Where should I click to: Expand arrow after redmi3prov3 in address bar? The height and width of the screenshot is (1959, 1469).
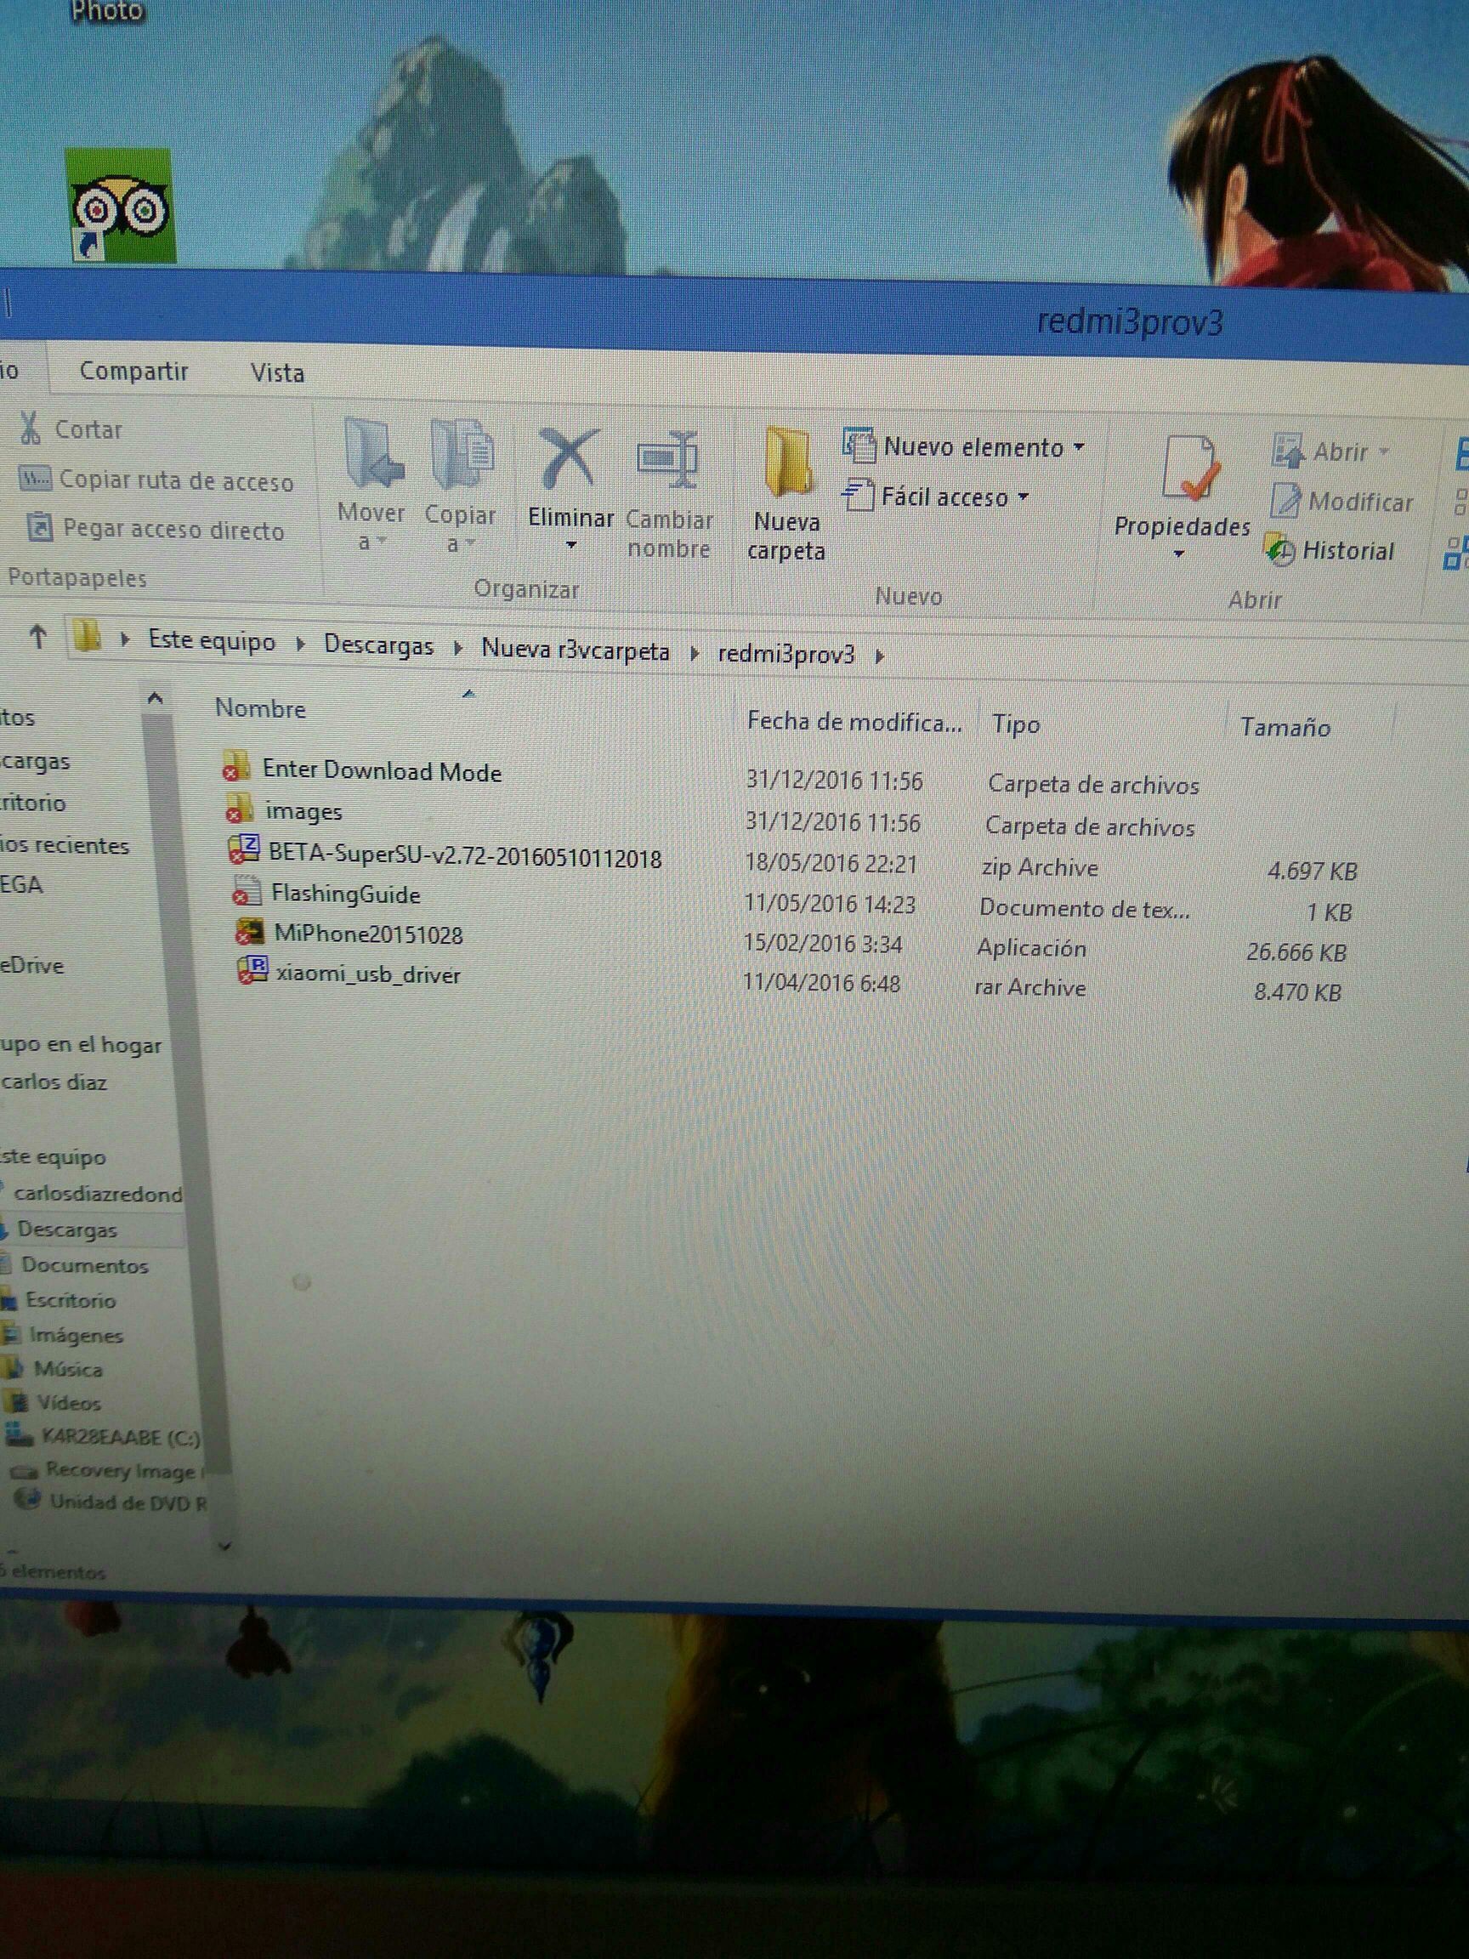tap(879, 656)
